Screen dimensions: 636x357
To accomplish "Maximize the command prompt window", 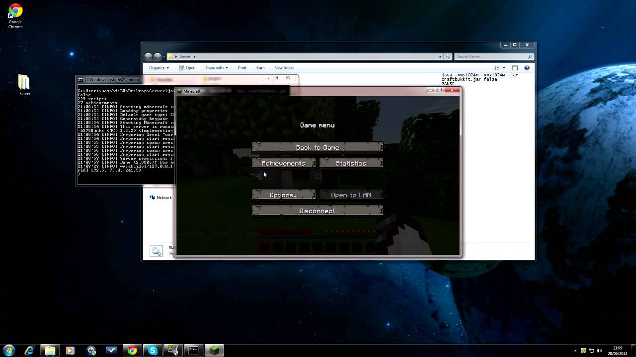I will (276, 78).
